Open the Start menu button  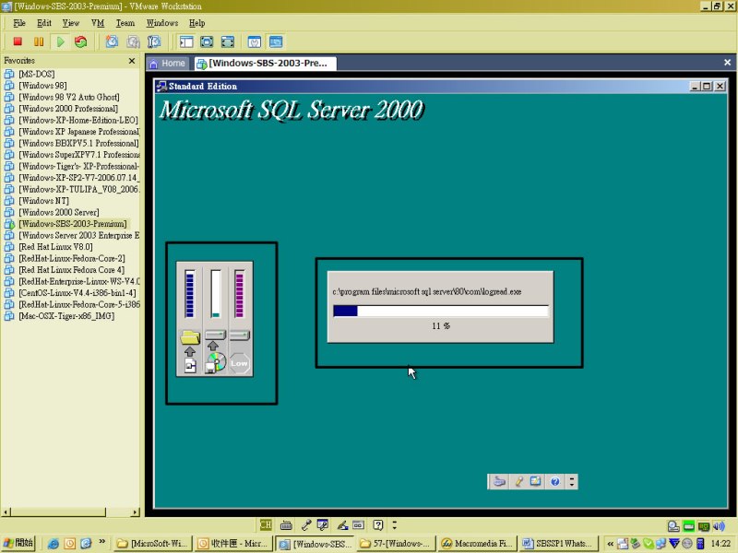click(18, 543)
